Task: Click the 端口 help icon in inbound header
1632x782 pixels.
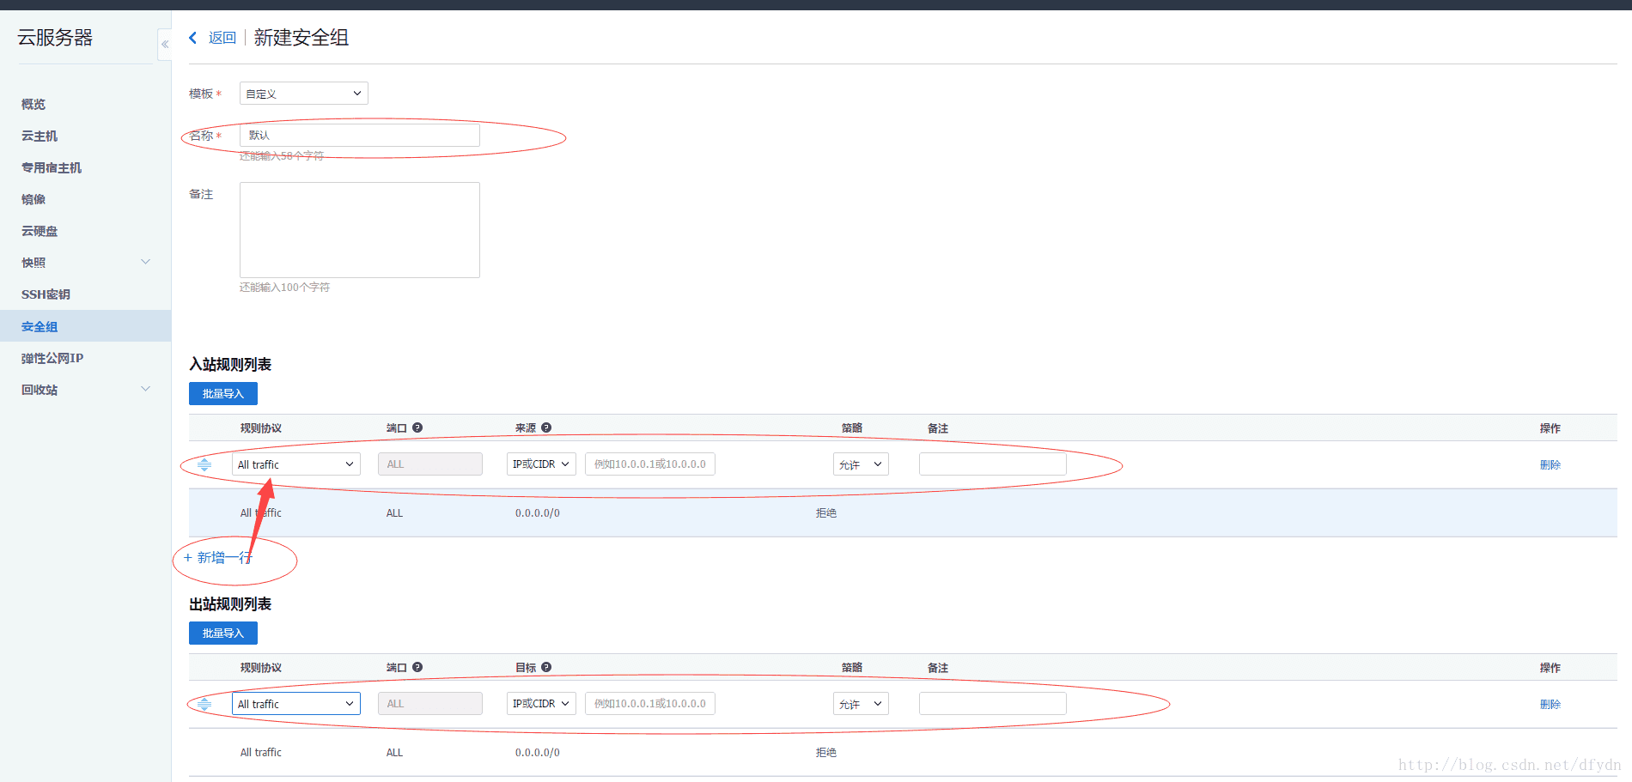Action: [x=417, y=427]
